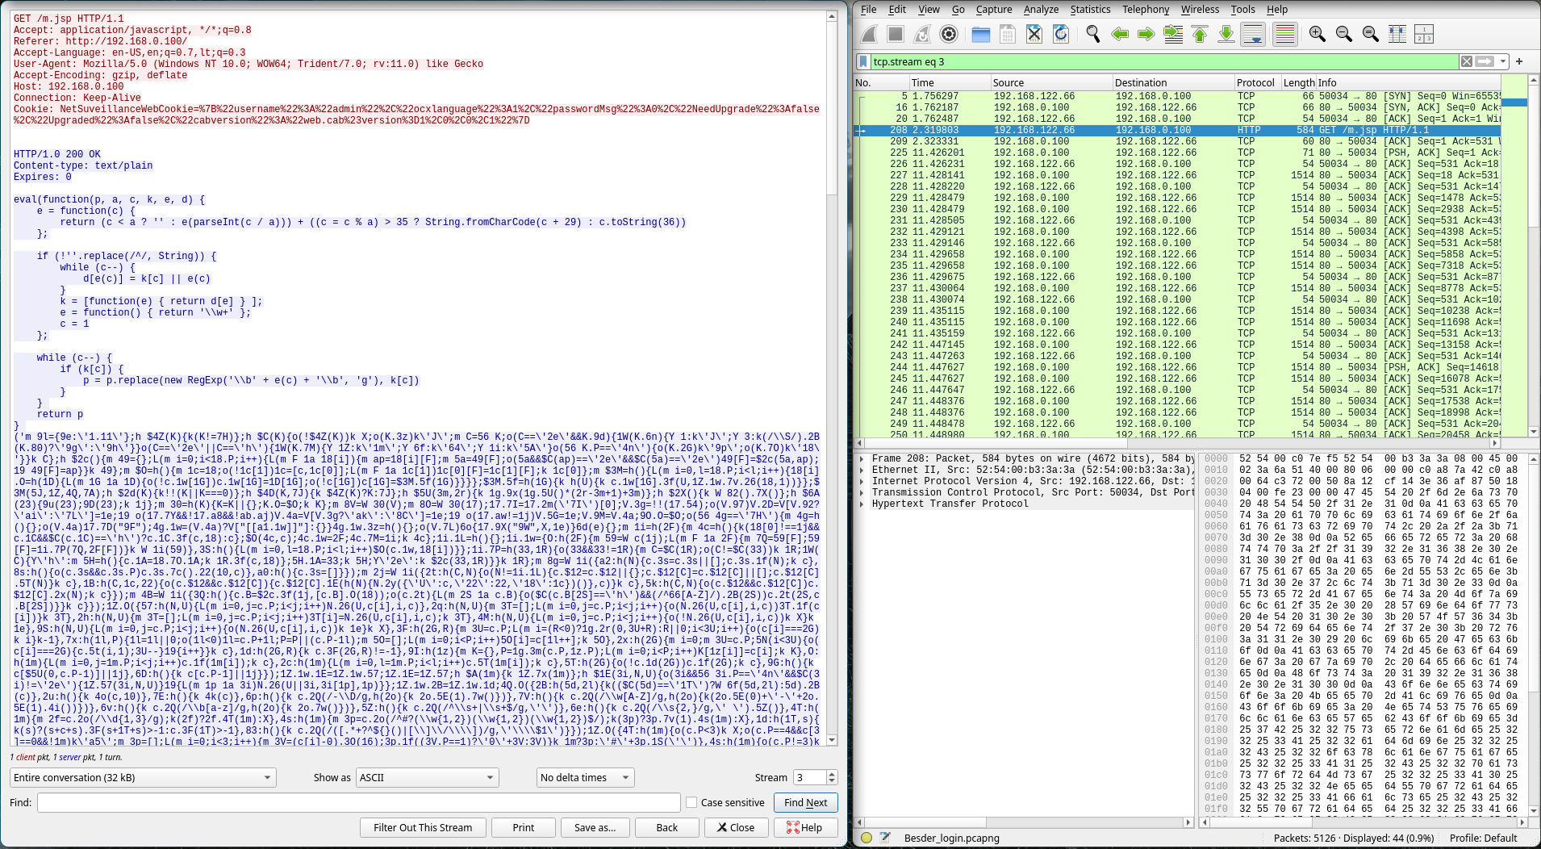Click the close capture file icon

[1034, 34]
